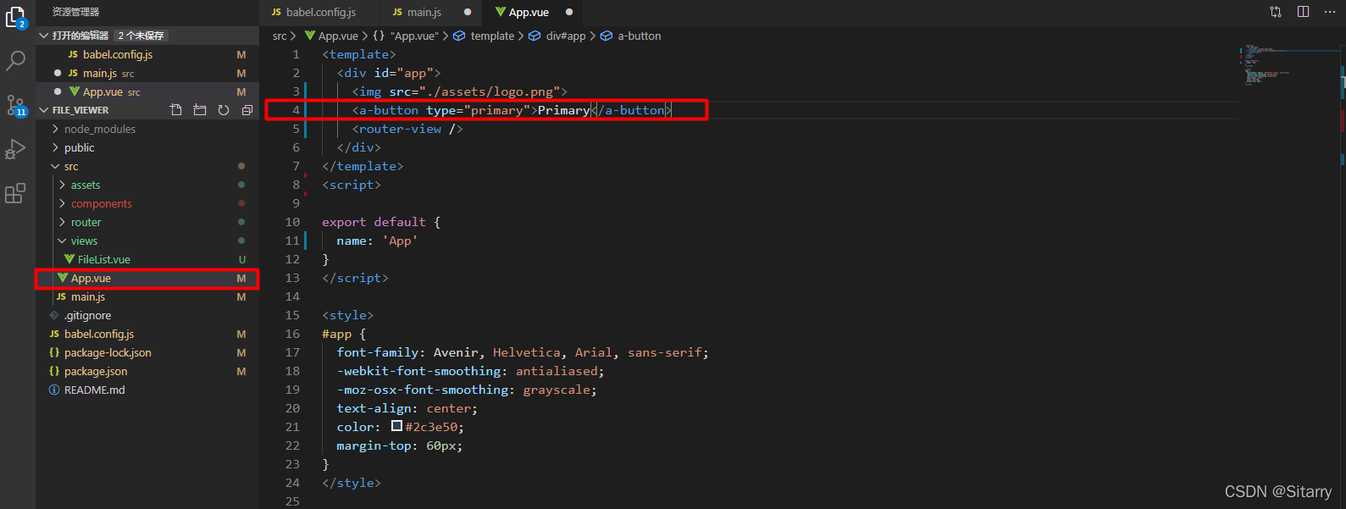Open root babel.config.js in tree
1346x509 pixels.
(147, 334)
